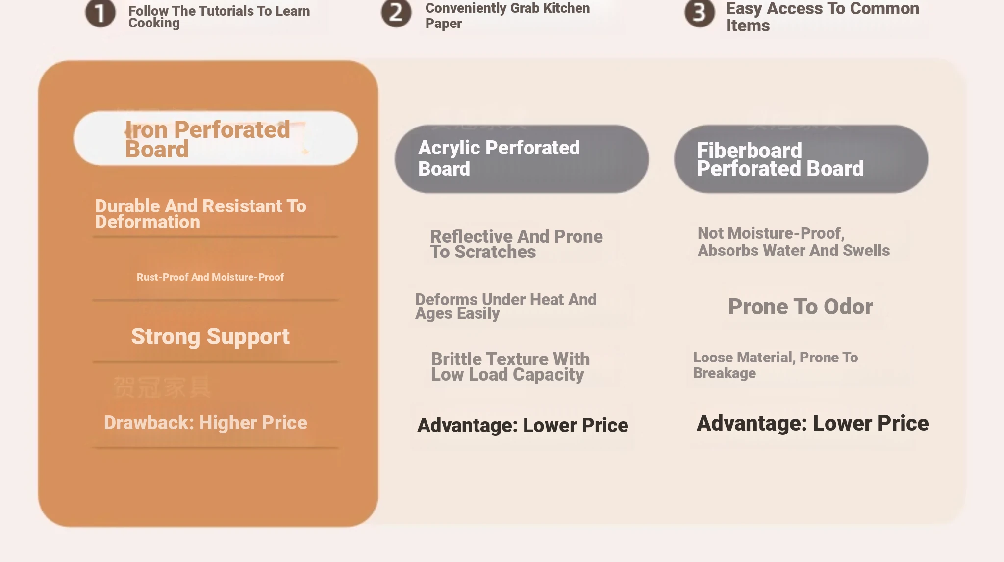1004x562 pixels.
Task: Click Conveniently Grab Kitchen Paper text
Action: 507,15
